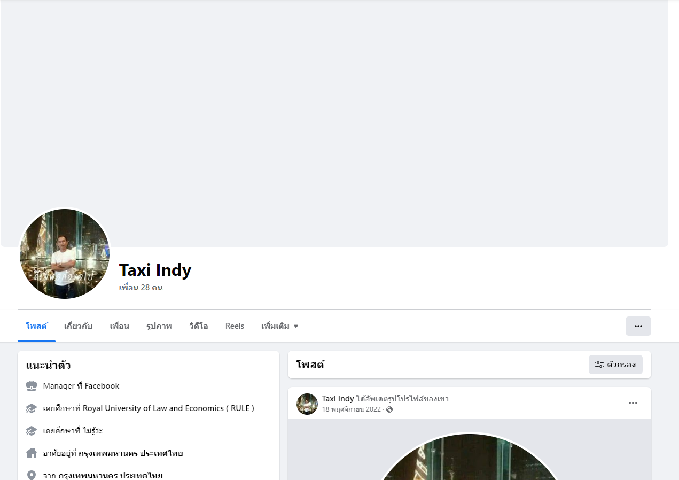Open the วิดีโอ tab
This screenshot has width=679, height=480.
(x=199, y=326)
